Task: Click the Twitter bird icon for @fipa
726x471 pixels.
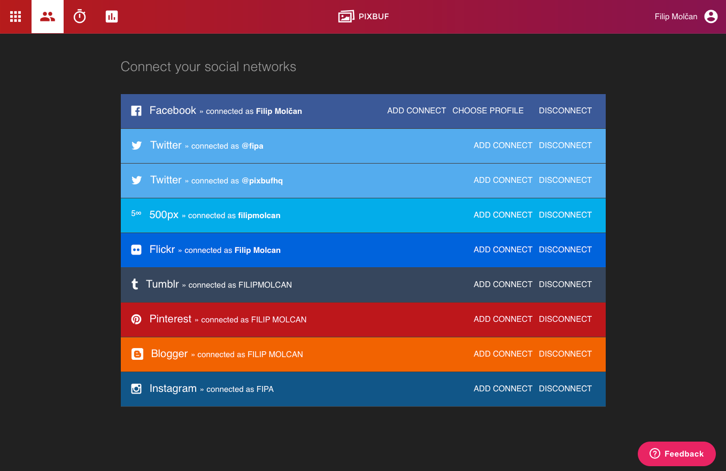Action: tap(136, 145)
